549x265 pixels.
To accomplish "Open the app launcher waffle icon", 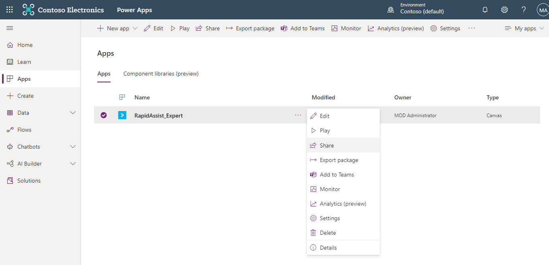I will [10, 10].
